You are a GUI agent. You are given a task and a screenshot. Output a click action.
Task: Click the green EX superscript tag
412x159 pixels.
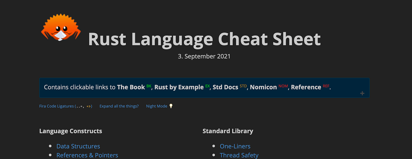[x=207, y=86]
